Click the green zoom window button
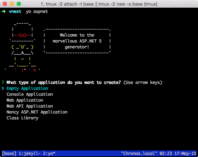This screenshot has width=198, height=157. pyautogui.click(x=19, y=4)
